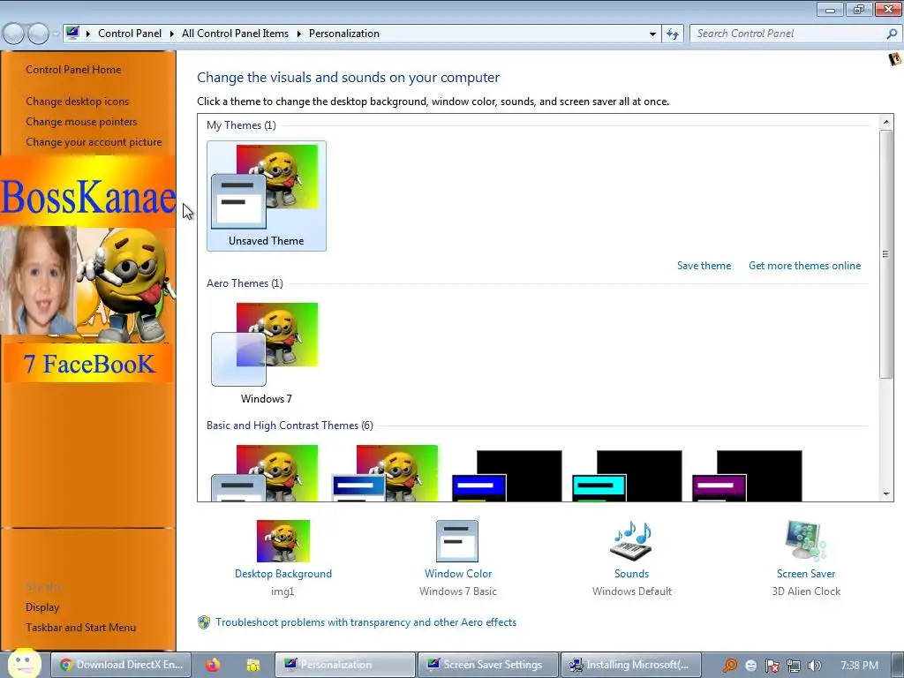Switch to Screen Saver Settings taskbar window

487,665
